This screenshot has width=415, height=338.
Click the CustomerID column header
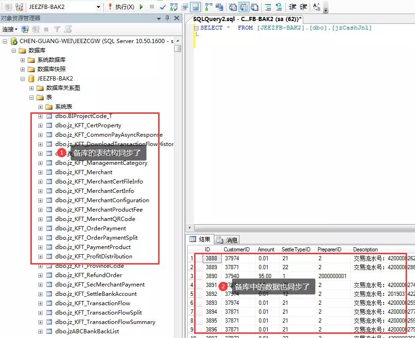pyautogui.click(x=237, y=250)
